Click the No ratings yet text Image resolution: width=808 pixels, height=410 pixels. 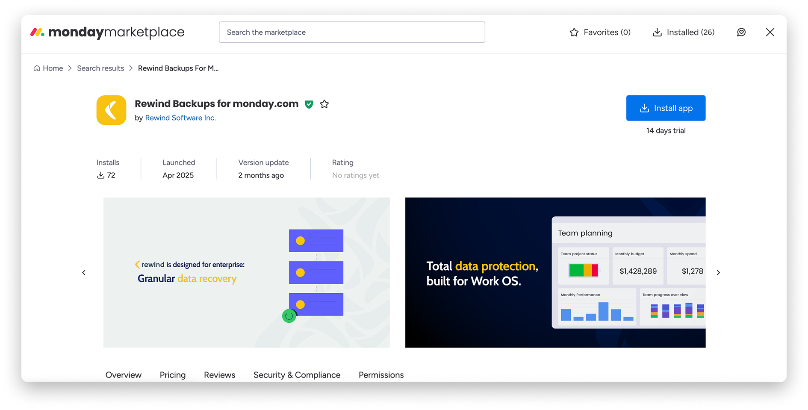click(356, 175)
